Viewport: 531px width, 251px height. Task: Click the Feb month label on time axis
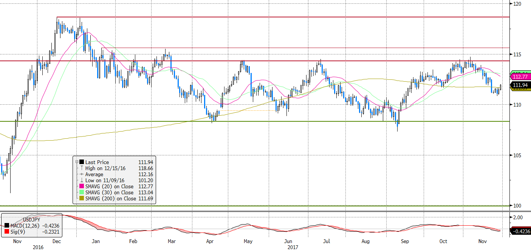[134, 241]
